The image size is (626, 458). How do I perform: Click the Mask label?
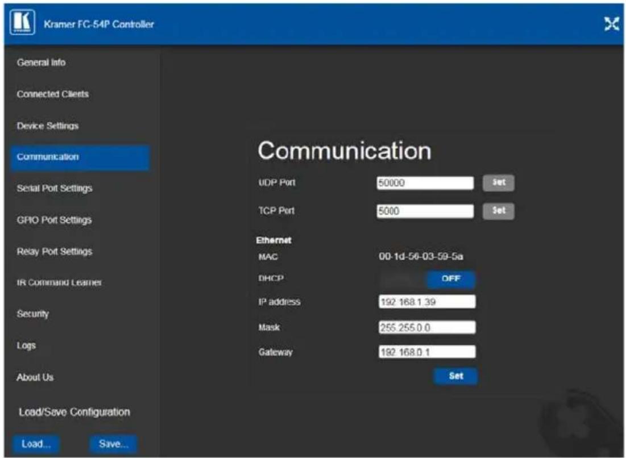point(269,327)
